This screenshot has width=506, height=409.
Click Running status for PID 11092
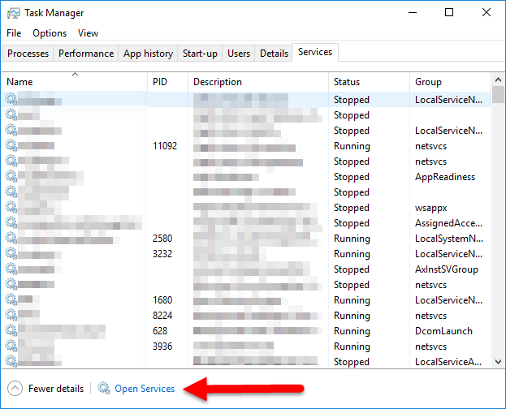pos(352,146)
